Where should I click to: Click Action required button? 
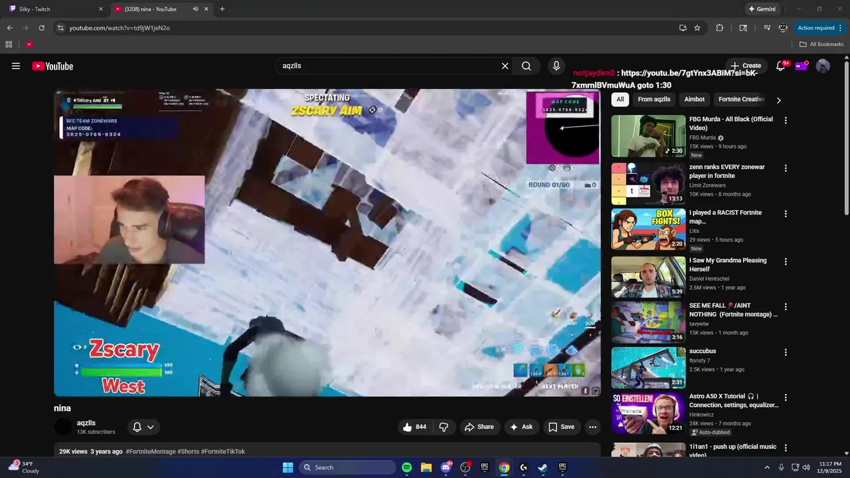point(816,28)
